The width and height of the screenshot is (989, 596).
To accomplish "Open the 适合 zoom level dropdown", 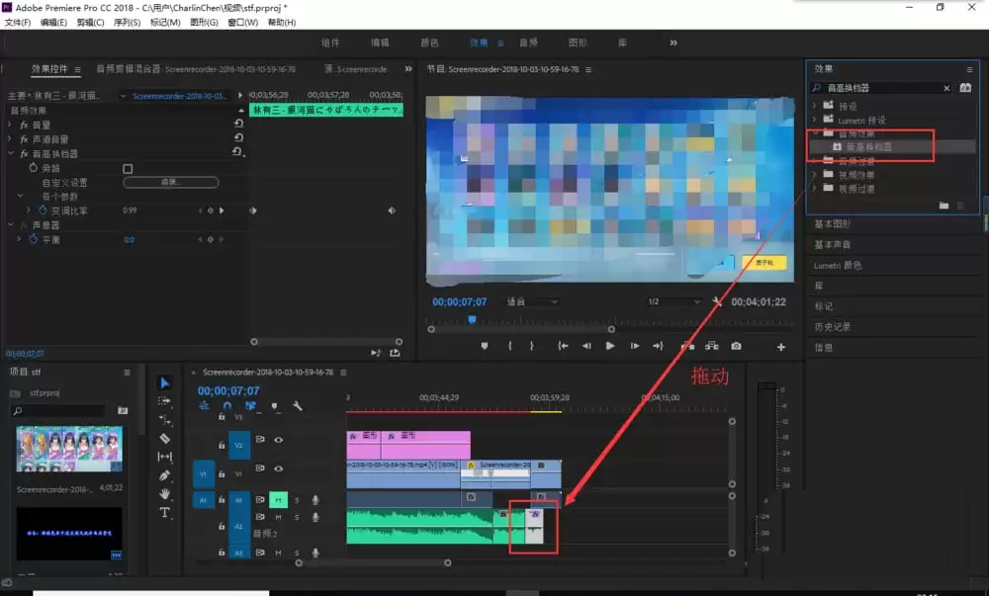I will [x=529, y=302].
